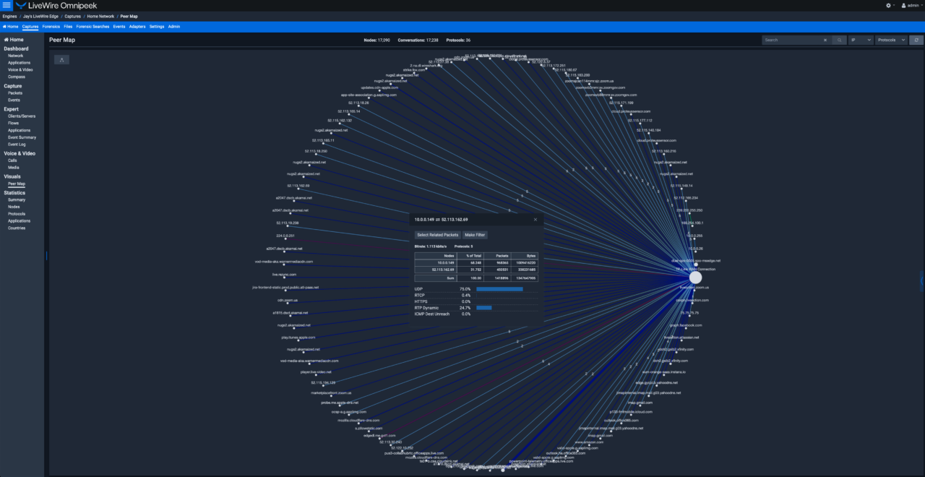Open the hamburger menu icon
Screen dimensions: 925x477
coord(7,5)
